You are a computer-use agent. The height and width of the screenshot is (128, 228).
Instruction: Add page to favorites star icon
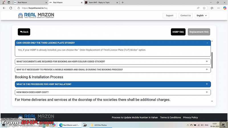coord(204,8)
